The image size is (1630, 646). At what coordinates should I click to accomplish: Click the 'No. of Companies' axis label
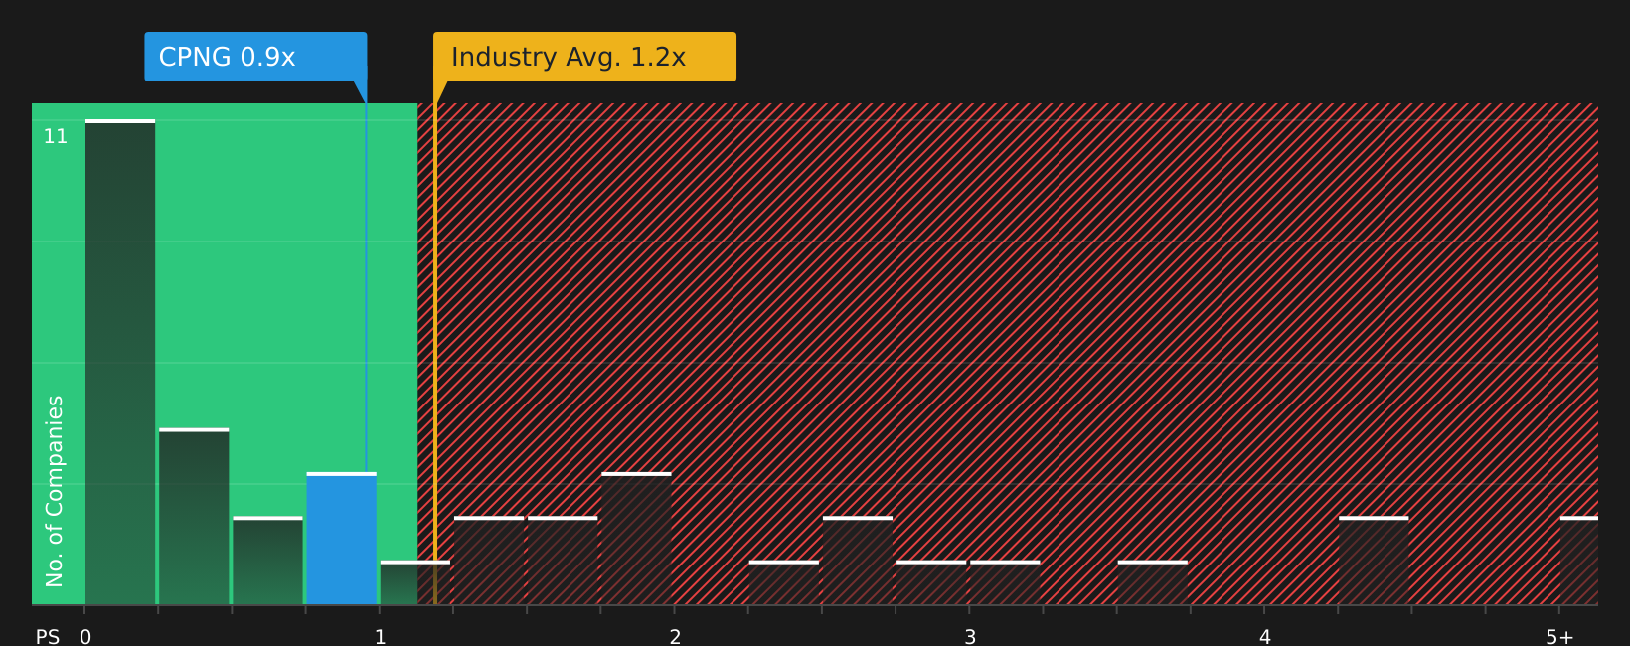[x=55, y=491]
